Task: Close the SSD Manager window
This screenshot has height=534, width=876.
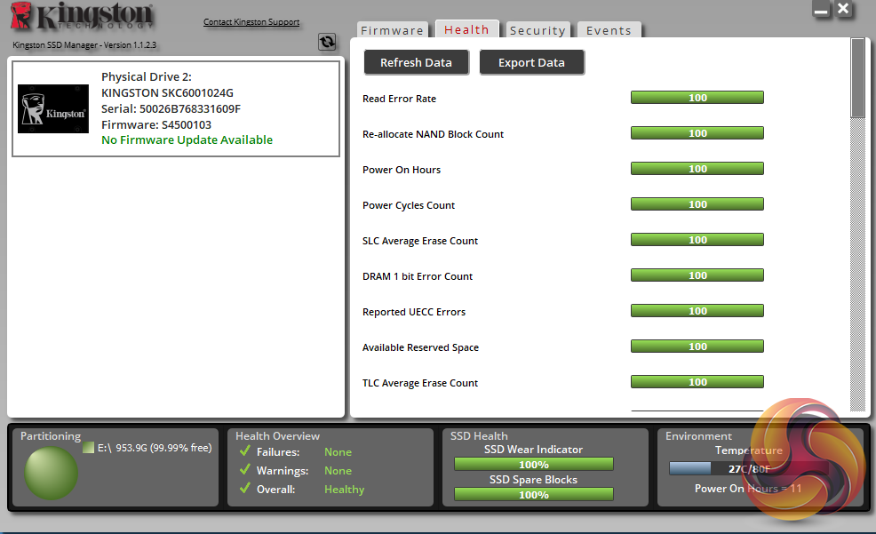Action: pyautogui.click(x=844, y=9)
